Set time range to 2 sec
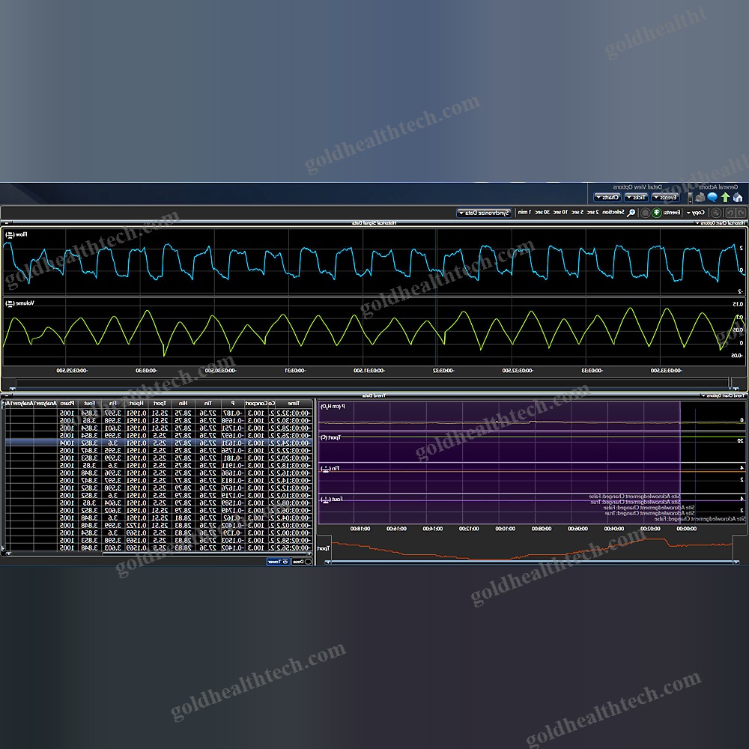 coord(592,212)
